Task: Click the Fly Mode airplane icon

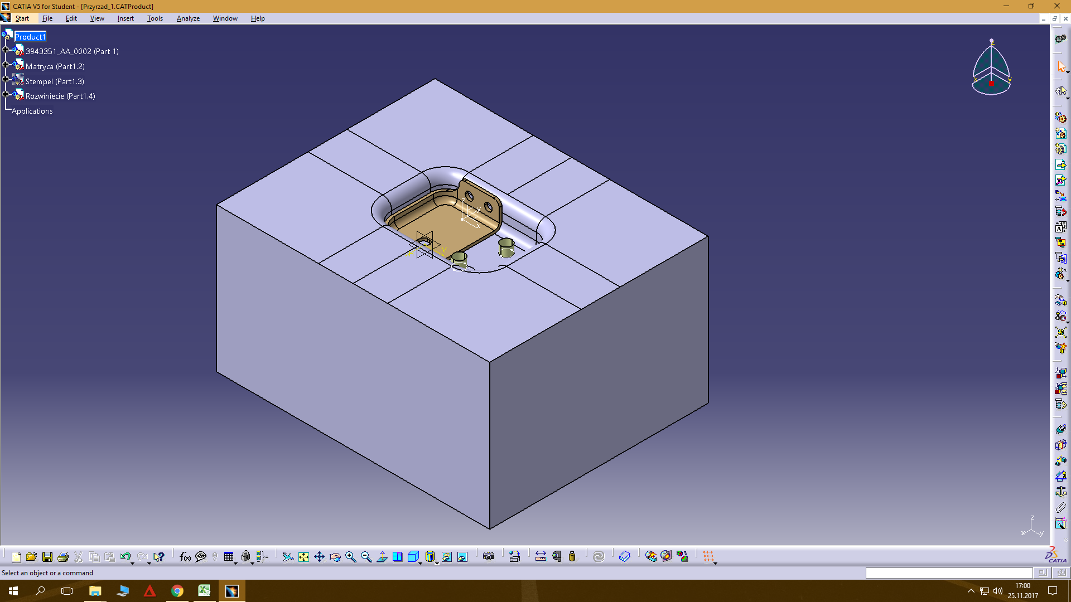Action: click(x=288, y=557)
